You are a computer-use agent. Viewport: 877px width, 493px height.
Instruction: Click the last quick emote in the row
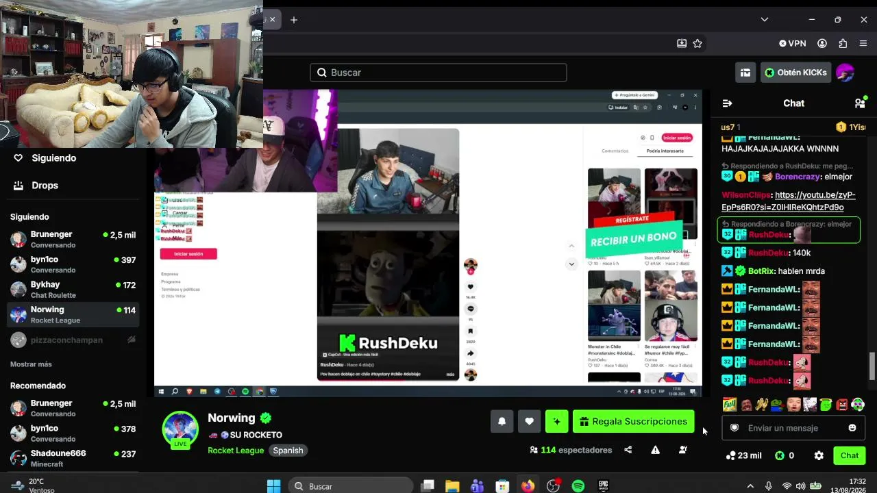[858, 405]
